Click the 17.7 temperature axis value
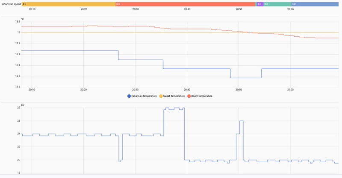Image resolution: width=342 pixels, height=178 pixels. point(18,44)
